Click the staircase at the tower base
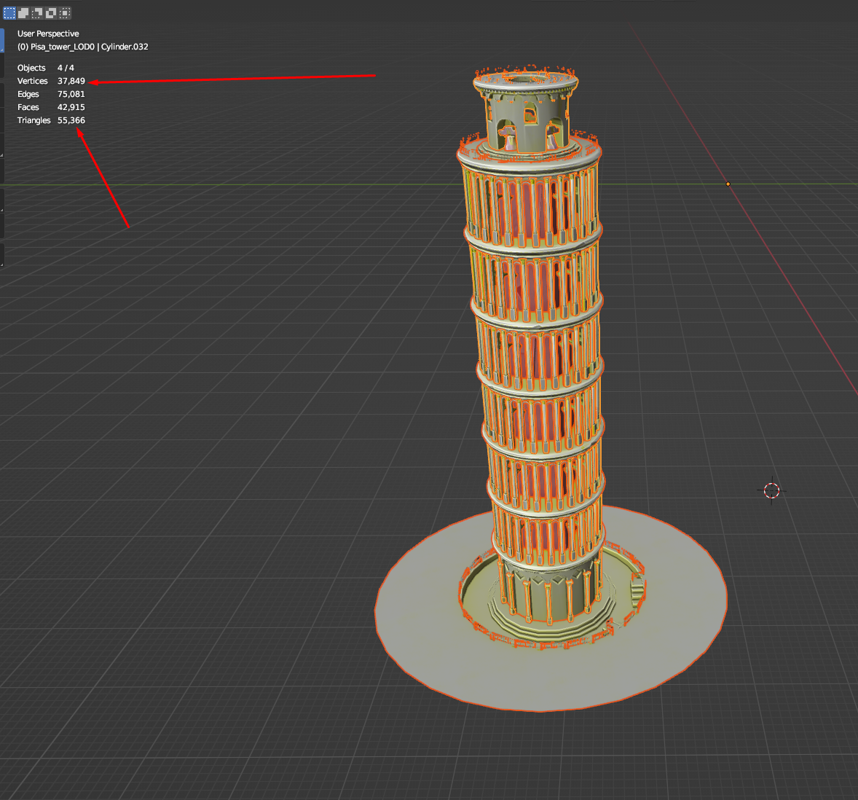The image size is (858, 800). (637, 590)
